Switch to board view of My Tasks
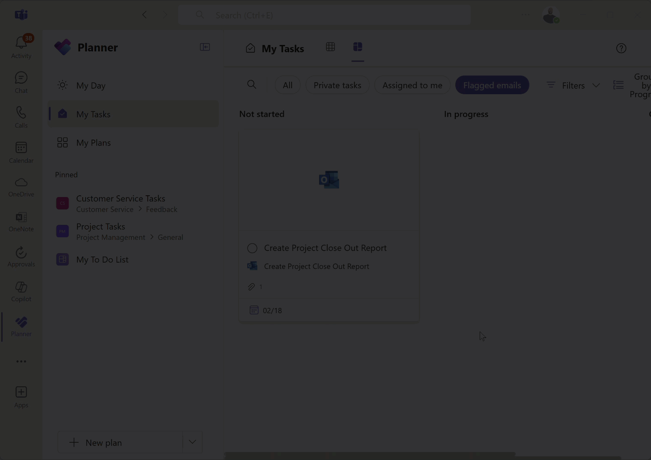This screenshot has height=460, width=651. pyautogui.click(x=358, y=47)
